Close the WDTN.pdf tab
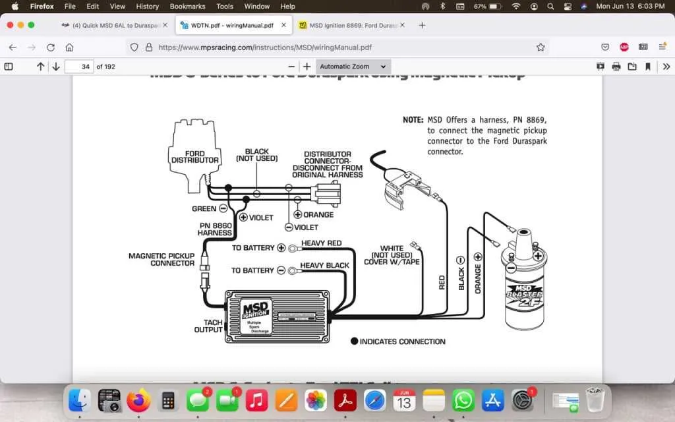The height and width of the screenshot is (422, 675). (283, 25)
